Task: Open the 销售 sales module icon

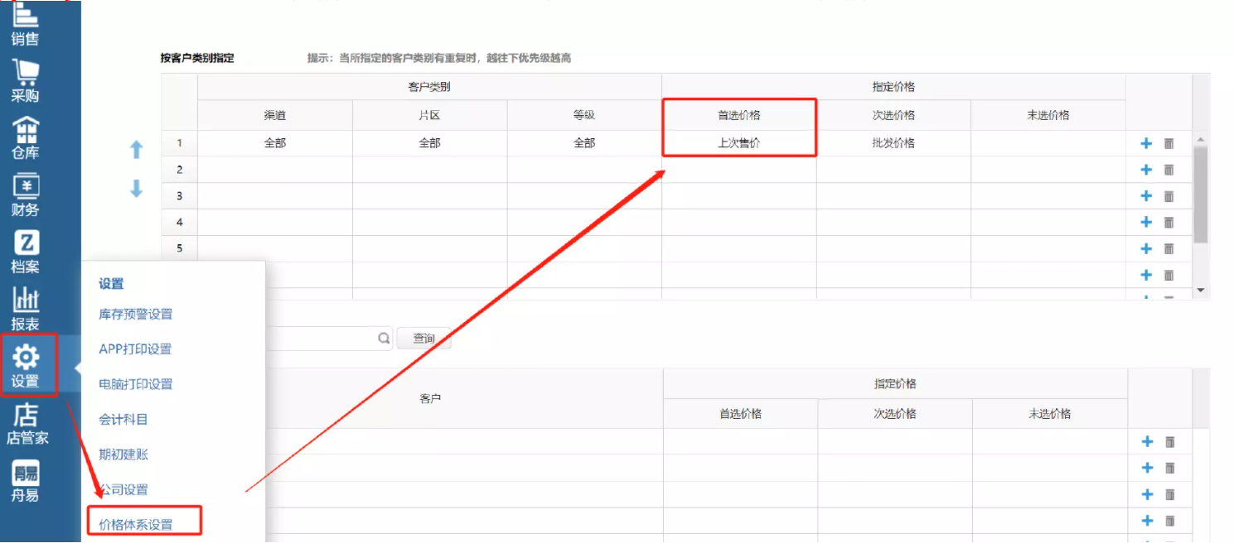Action: click(26, 22)
